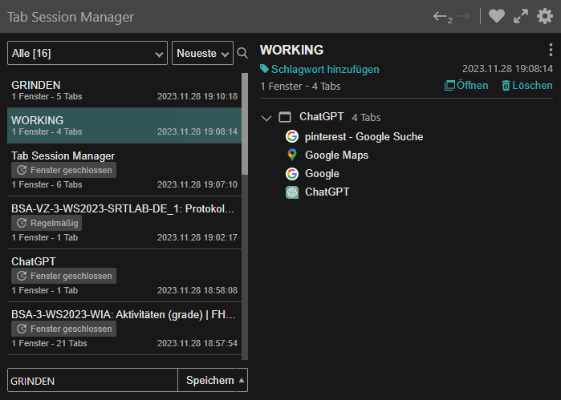Open settings via the gear icon

tap(547, 16)
